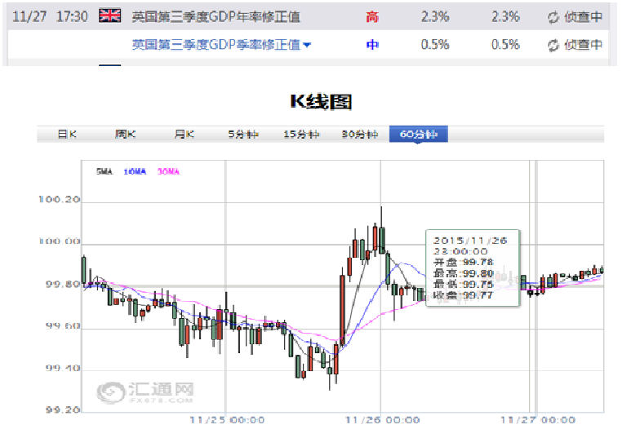Click the tallest candle peaking above 100.00
This screenshot has height=438, width=631.
click(381, 240)
